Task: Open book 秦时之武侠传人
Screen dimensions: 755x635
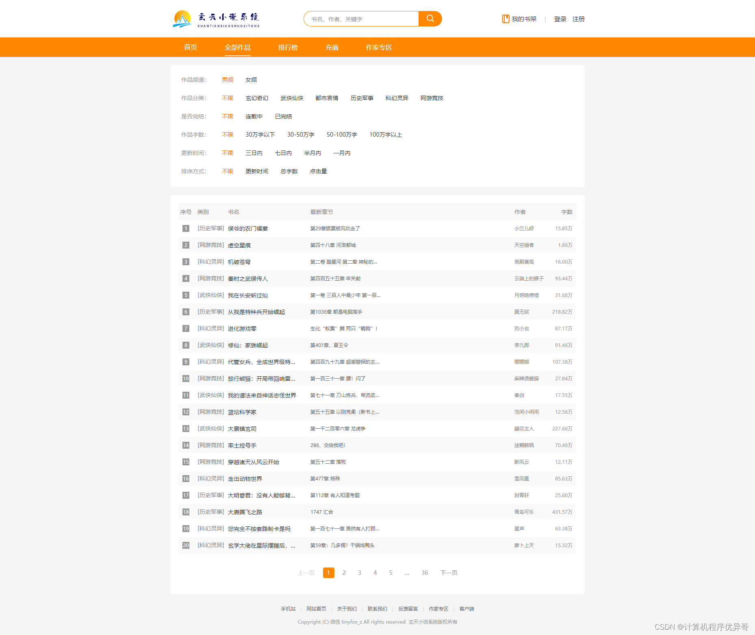Action: (248, 279)
